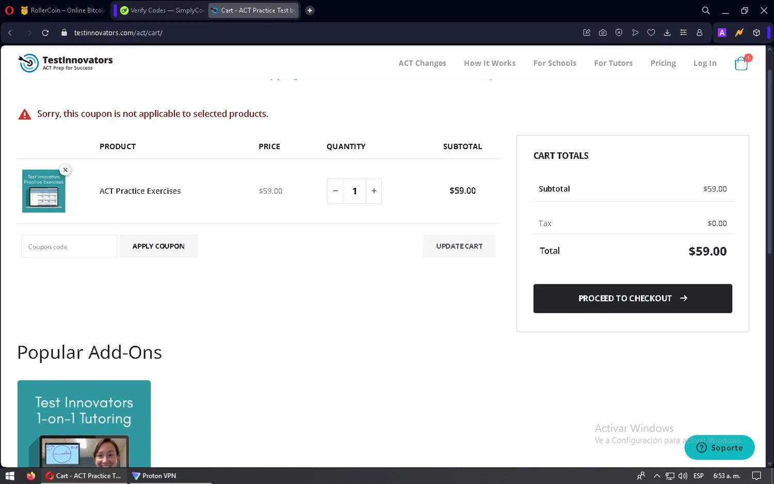
Task: Proceed to checkout
Action: tap(633, 298)
